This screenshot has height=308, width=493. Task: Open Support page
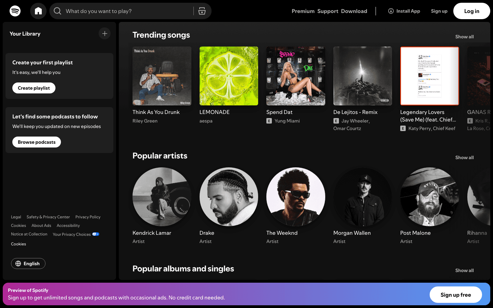click(328, 11)
